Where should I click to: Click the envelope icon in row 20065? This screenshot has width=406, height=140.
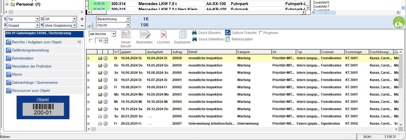pos(100,109)
